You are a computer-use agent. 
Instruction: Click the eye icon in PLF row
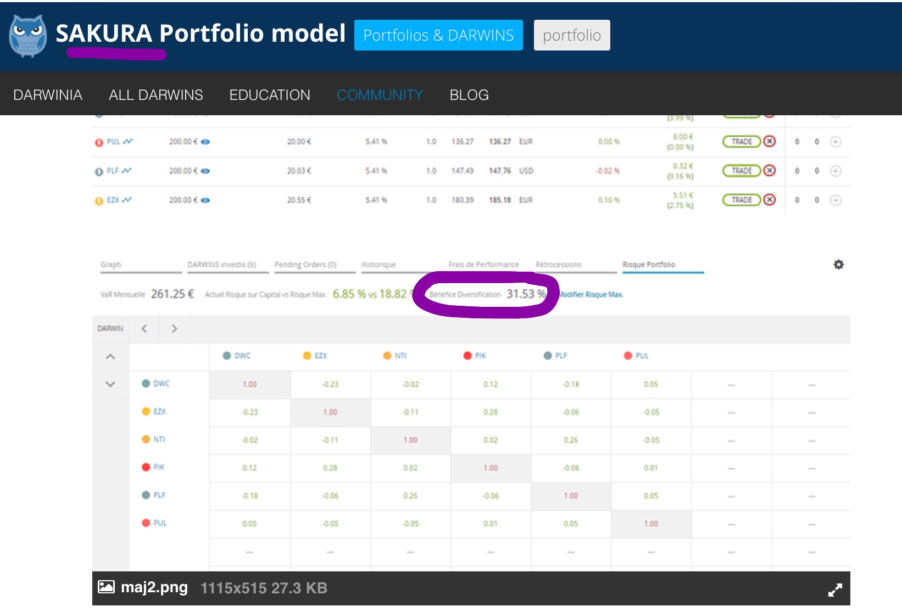click(x=205, y=171)
